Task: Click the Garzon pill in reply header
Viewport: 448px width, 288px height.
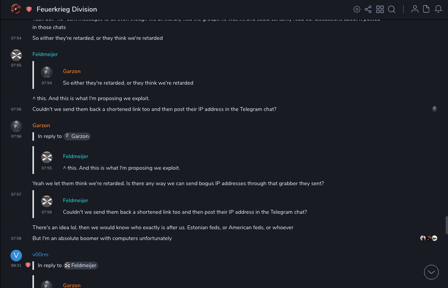Action: [x=77, y=136]
